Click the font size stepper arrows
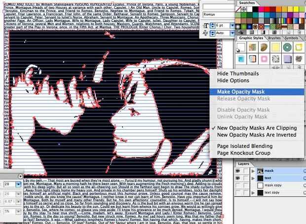 click(212, 26)
